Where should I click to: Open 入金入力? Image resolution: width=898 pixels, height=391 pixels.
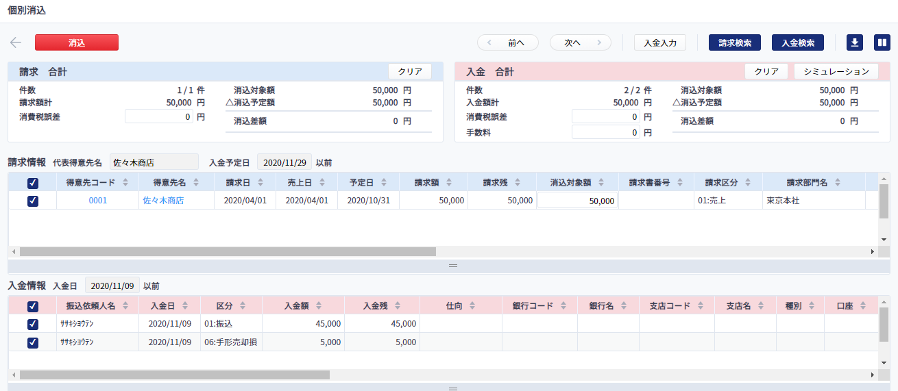pyautogui.click(x=660, y=42)
